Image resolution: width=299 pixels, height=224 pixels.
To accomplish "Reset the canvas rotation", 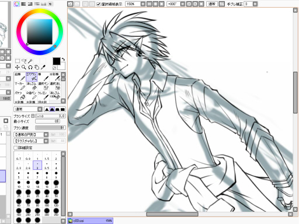I will 201,4.
